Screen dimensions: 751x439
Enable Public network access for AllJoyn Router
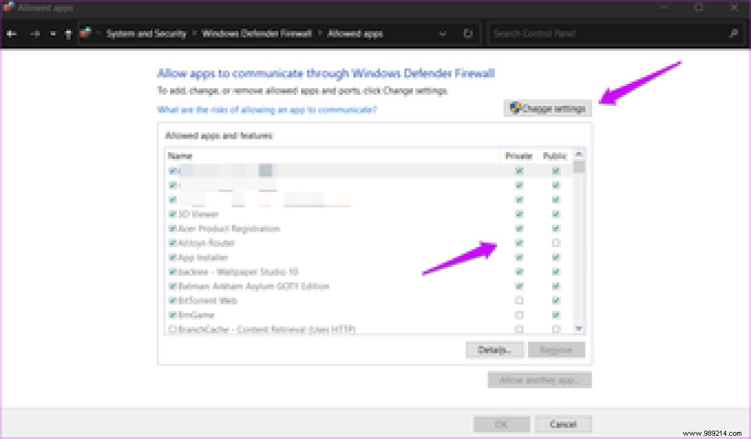click(556, 243)
